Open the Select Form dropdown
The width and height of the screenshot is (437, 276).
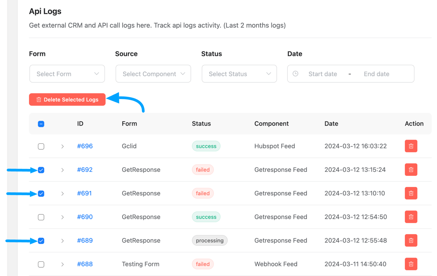point(67,74)
